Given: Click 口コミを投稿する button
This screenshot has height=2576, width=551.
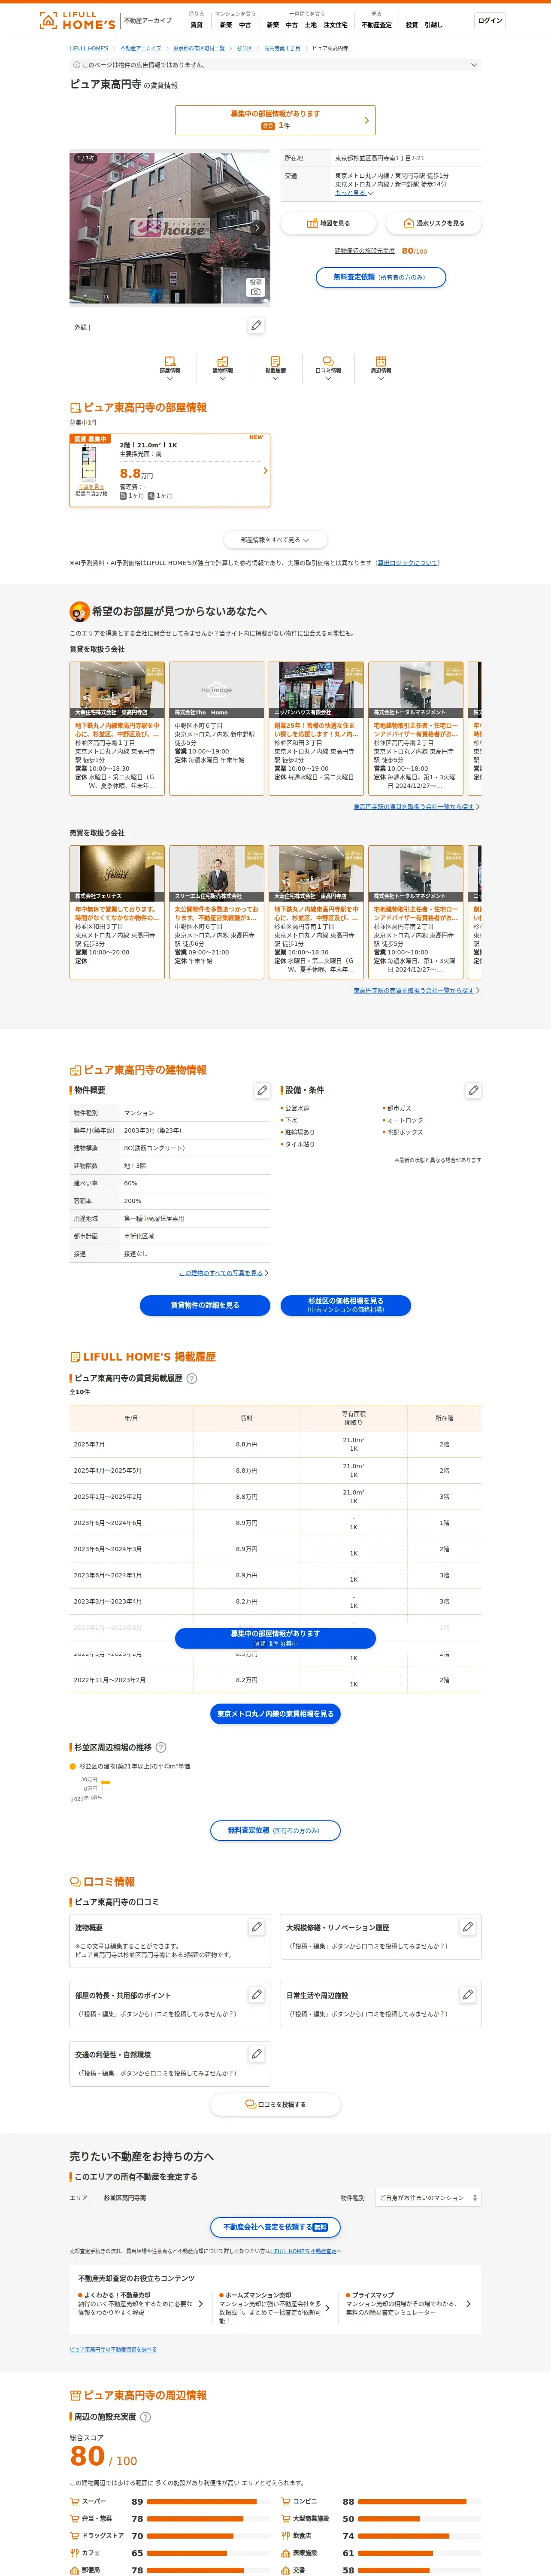Looking at the screenshot, I should pyautogui.click(x=275, y=2105).
